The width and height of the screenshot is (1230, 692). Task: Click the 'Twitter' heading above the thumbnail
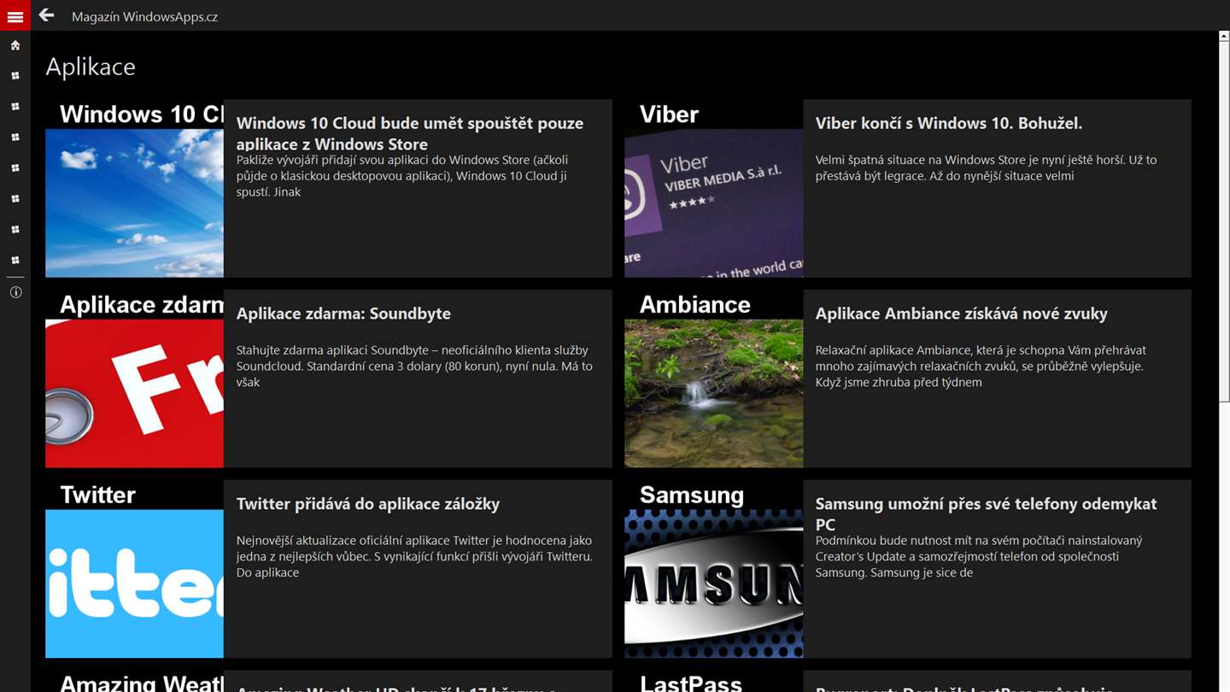(97, 496)
